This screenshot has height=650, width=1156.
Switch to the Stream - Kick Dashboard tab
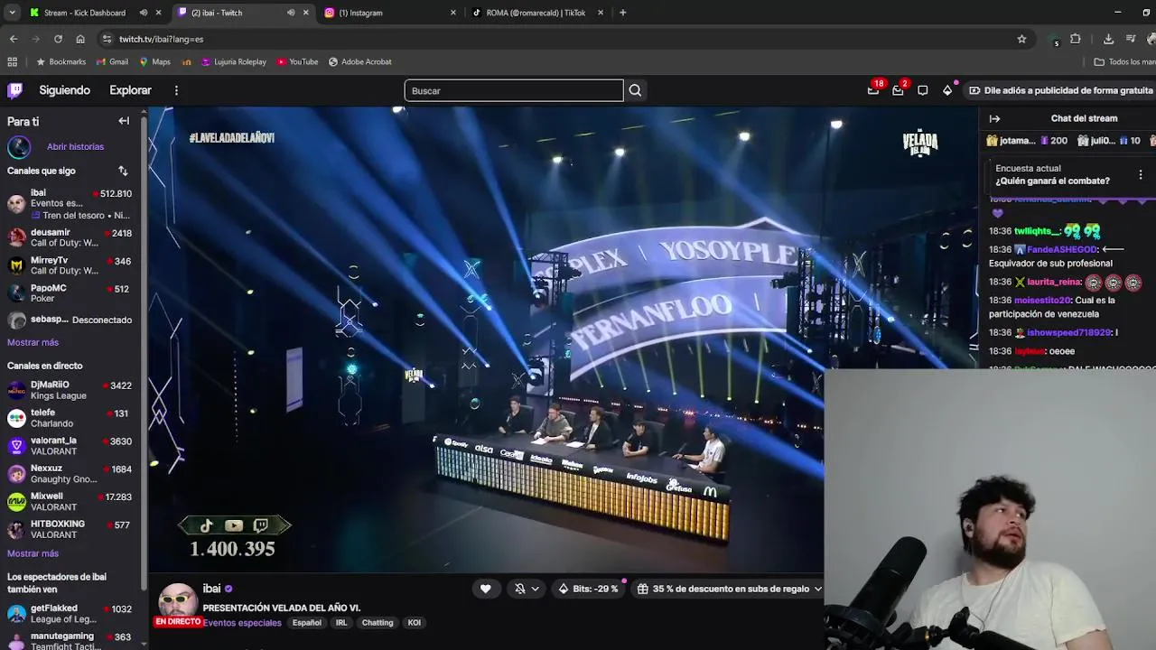tap(85, 13)
